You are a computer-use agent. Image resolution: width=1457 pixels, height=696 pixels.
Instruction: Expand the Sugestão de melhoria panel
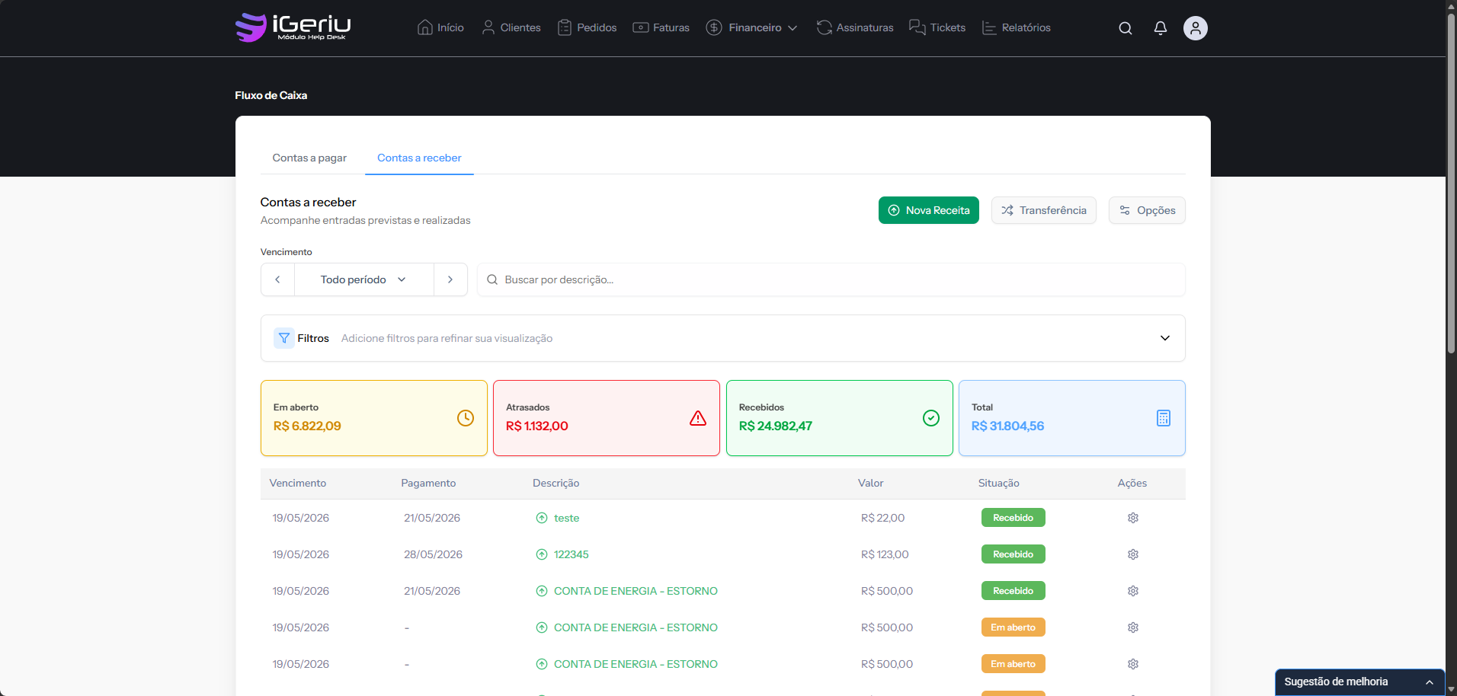(1360, 682)
